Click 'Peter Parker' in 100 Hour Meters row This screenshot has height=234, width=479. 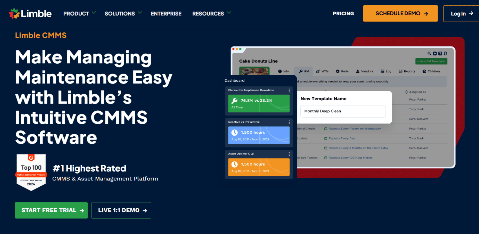(418, 158)
